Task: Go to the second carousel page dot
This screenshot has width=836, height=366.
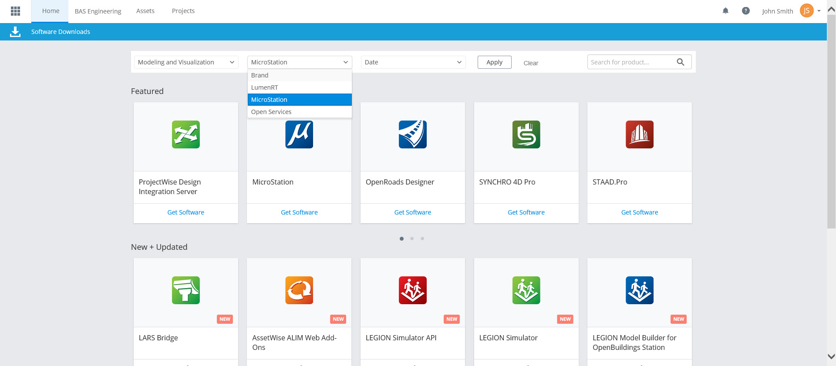Action: pos(412,238)
